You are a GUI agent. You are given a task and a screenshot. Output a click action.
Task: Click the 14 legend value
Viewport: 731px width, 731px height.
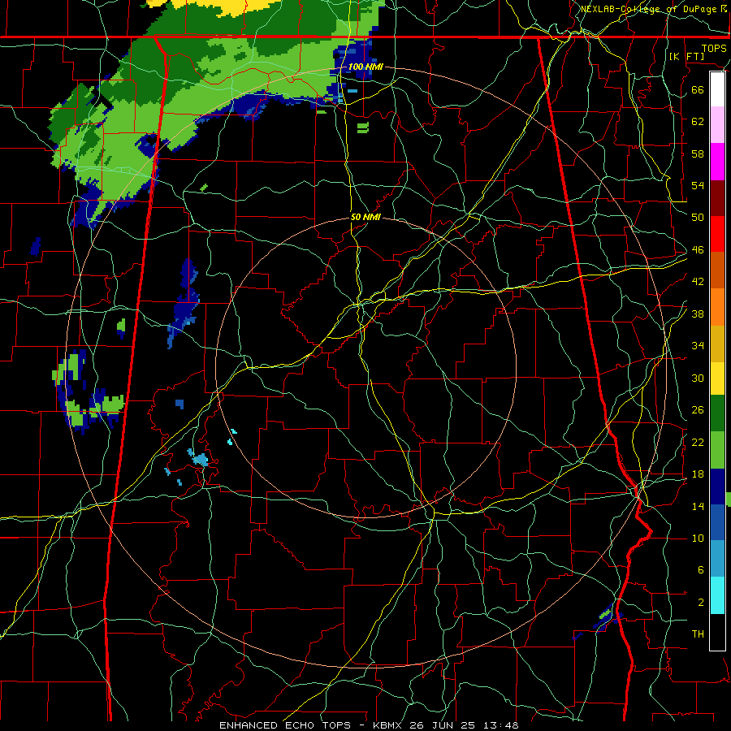coord(698,506)
